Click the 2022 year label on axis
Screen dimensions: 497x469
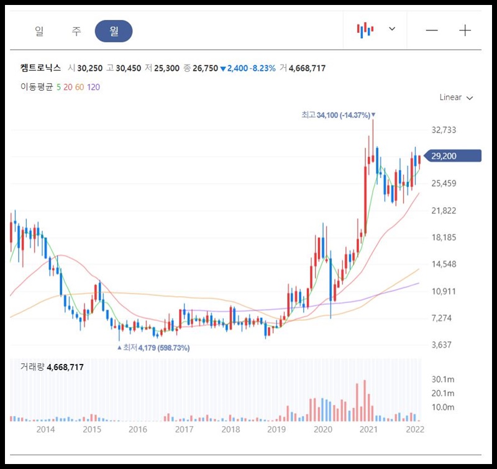coord(415,429)
